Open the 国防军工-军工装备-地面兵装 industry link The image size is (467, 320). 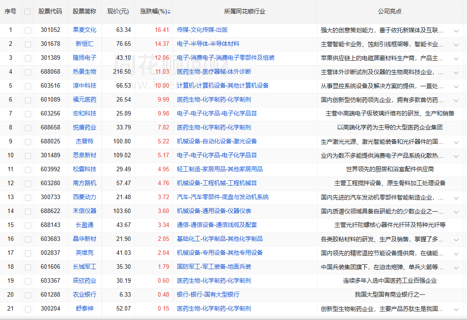click(x=214, y=267)
